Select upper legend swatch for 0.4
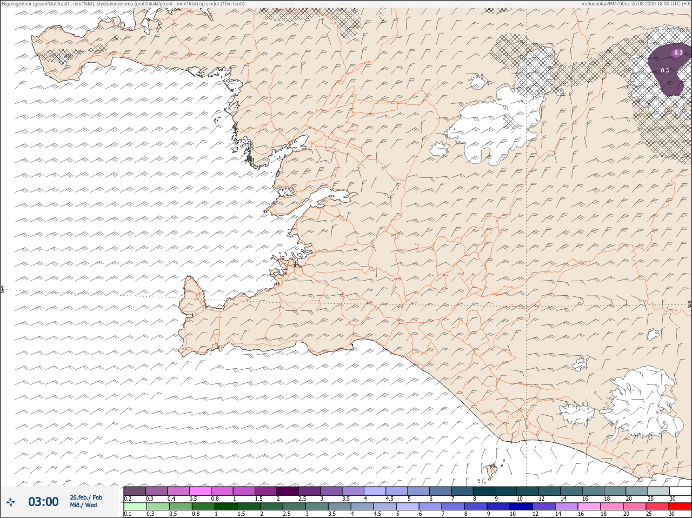 pyautogui.click(x=178, y=491)
